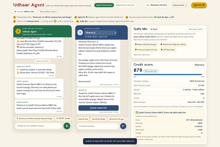
Task: Select suggestion 'Sharma ji ne 340 ka saaman liya'
Action: tap(34, 119)
